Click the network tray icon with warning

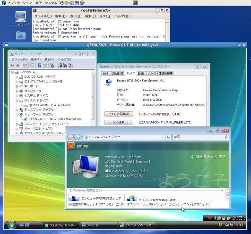point(227,225)
